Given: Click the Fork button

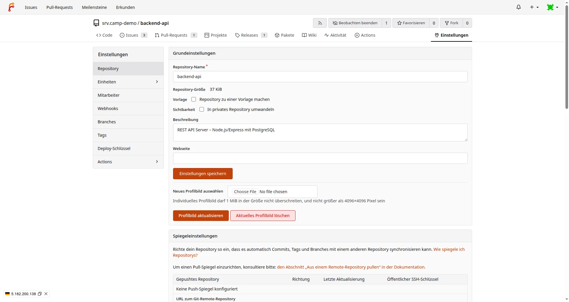Looking at the screenshot, I should coord(451,23).
